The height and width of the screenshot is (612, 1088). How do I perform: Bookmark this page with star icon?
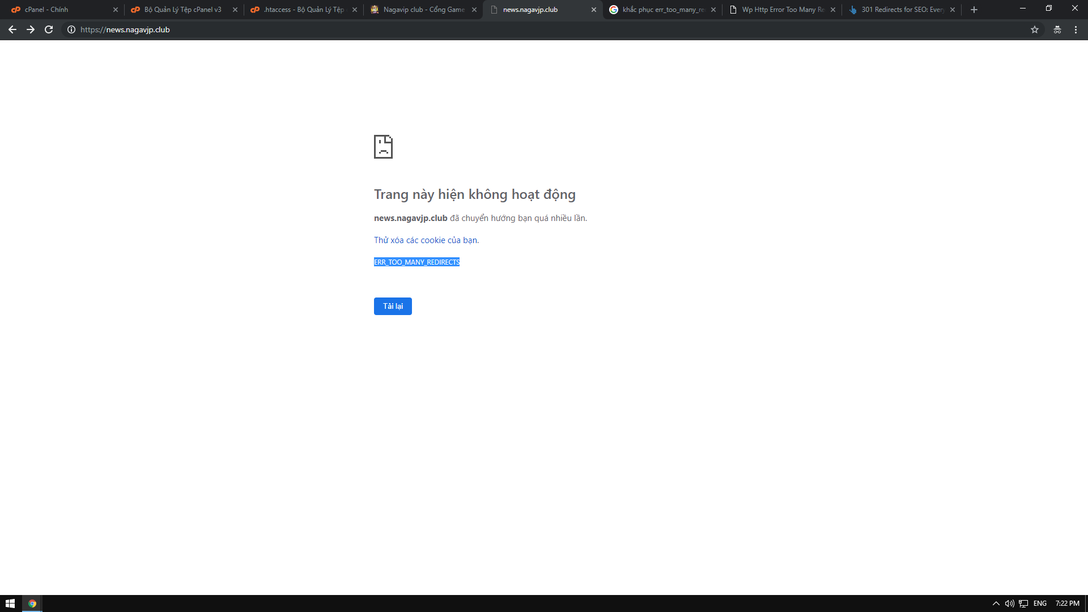click(1035, 29)
